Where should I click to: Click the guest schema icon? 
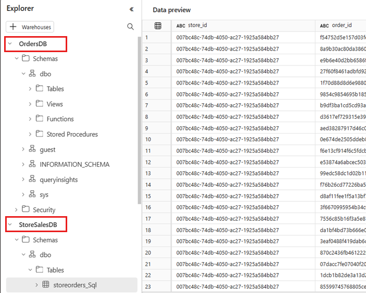(x=32, y=150)
